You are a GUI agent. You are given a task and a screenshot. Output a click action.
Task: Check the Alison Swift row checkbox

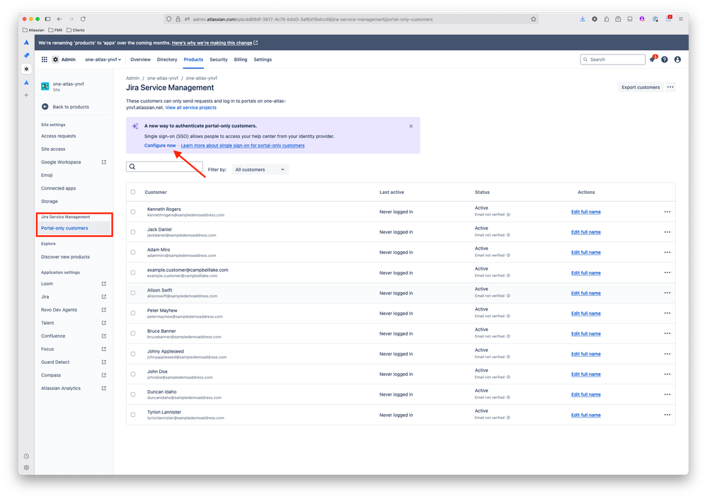pyautogui.click(x=133, y=293)
